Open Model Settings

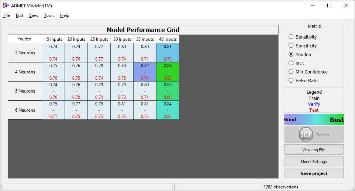click(314, 162)
